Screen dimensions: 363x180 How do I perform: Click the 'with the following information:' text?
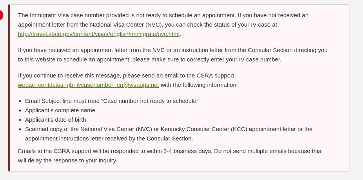tap(199, 85)
